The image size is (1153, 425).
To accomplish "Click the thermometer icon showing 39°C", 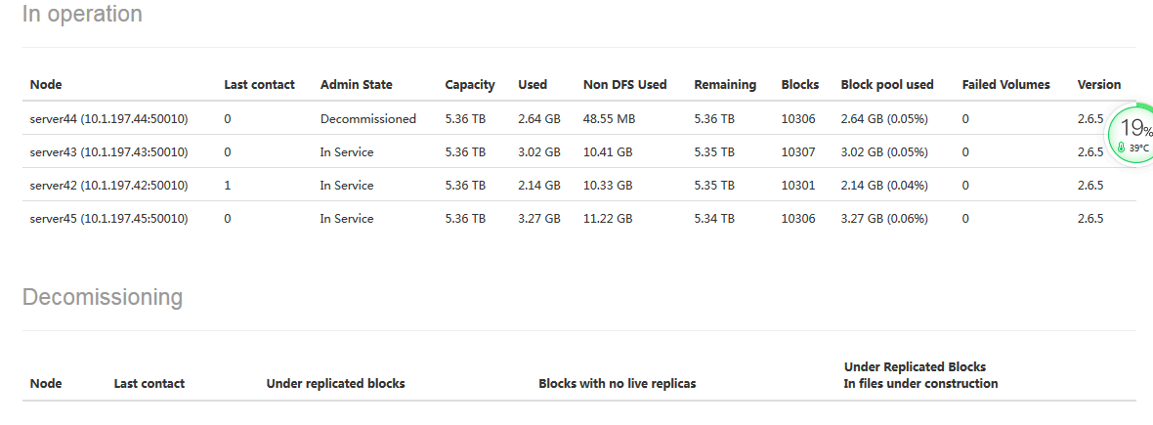I will (x=1122, y=149).
